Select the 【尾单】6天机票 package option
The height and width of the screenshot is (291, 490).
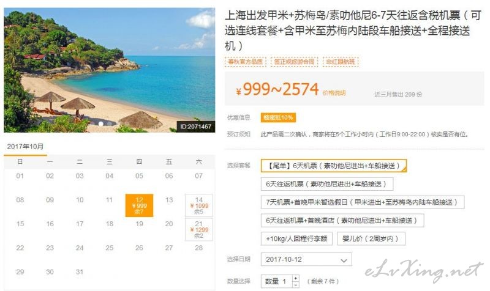click(334, 166)
